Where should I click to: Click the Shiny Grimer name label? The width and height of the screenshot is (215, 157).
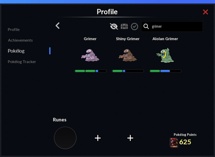point(128,39)
